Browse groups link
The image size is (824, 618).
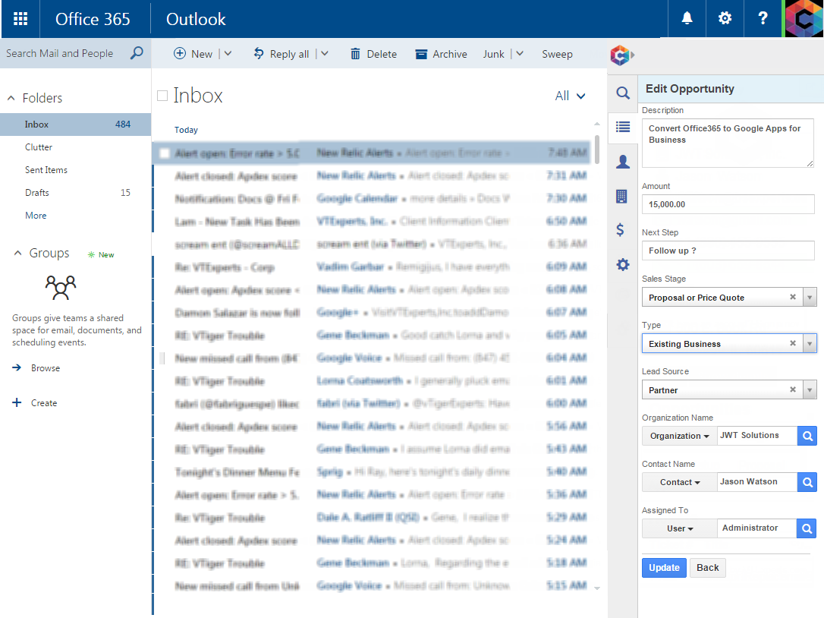point(36,367)
